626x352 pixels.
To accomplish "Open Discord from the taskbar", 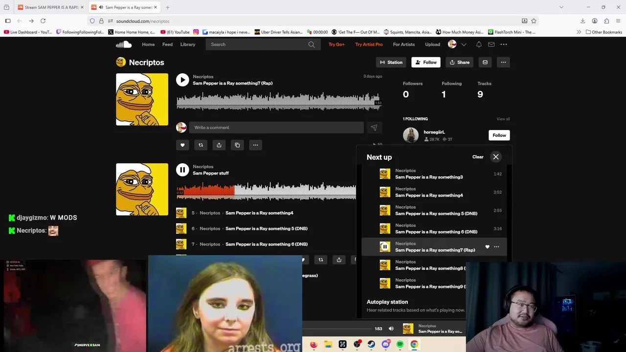I will [385, 344].
